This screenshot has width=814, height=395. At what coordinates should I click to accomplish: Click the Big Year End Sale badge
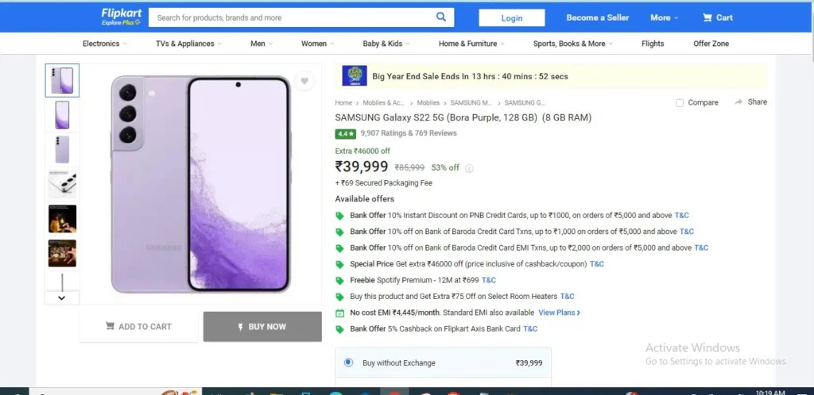355,75
